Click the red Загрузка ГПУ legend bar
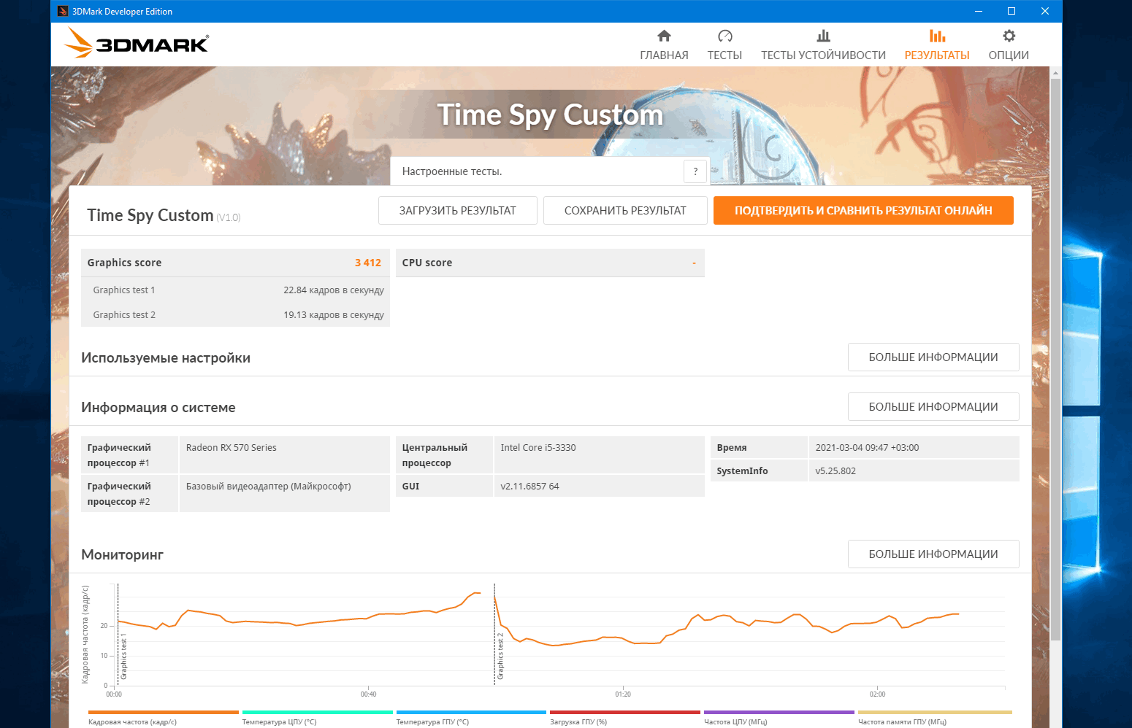Viewport: 1132px width, 728px height. point(625,712)
